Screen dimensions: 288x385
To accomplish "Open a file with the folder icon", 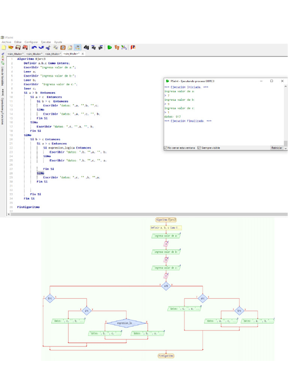I will 11,47.
